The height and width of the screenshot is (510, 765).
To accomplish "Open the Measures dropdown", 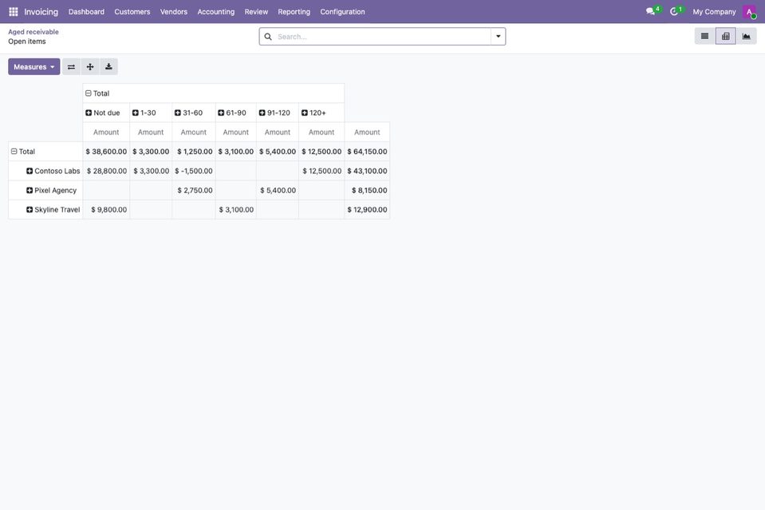I will [34, 67].
